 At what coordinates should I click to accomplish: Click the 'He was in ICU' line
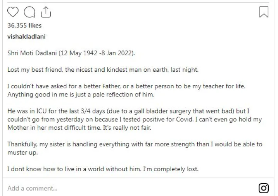point(128,111)
